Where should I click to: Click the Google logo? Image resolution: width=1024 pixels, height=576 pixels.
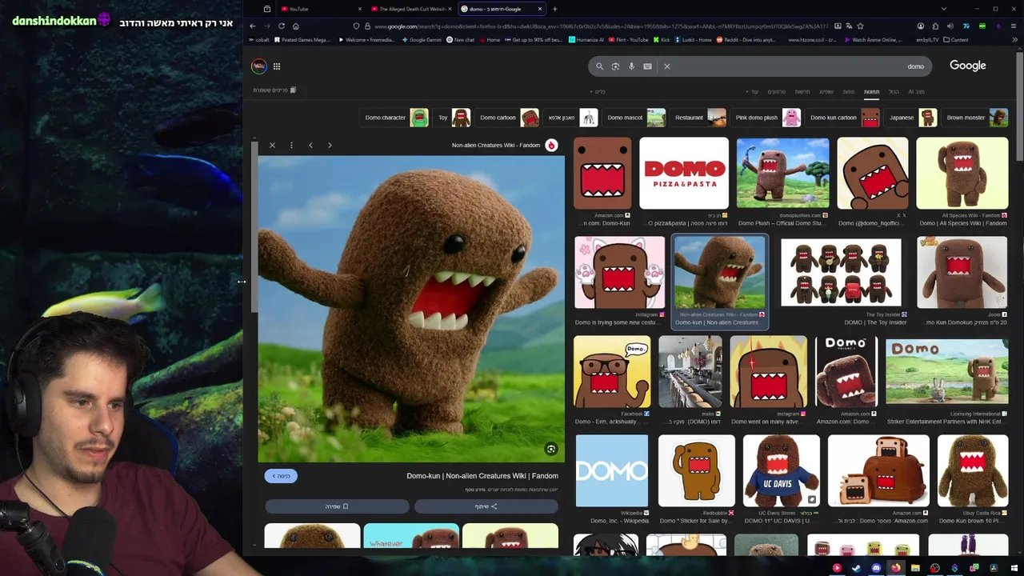[967, 66]
